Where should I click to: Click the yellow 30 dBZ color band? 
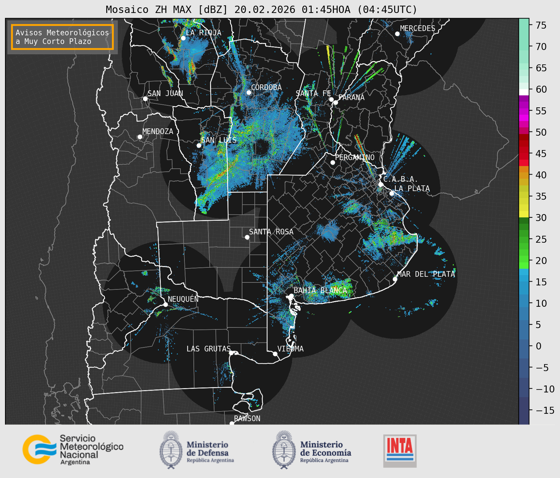pos(524,214)
